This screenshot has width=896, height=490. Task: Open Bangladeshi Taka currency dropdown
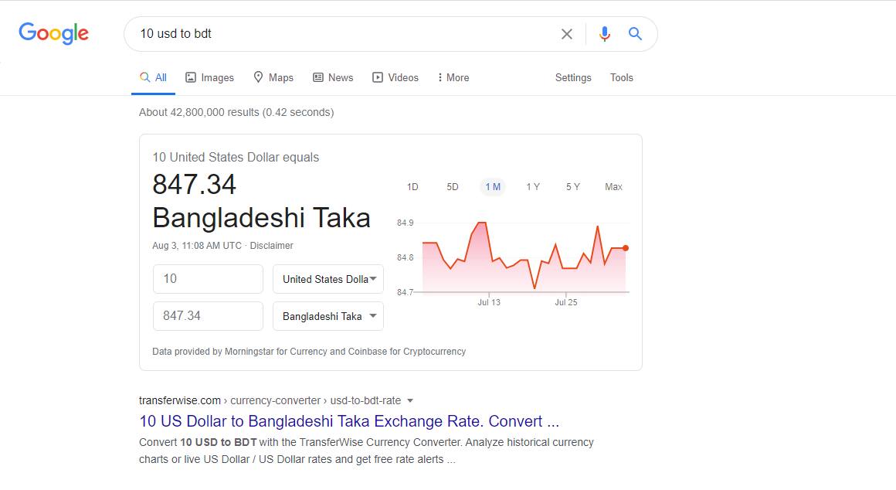[328, 316]
